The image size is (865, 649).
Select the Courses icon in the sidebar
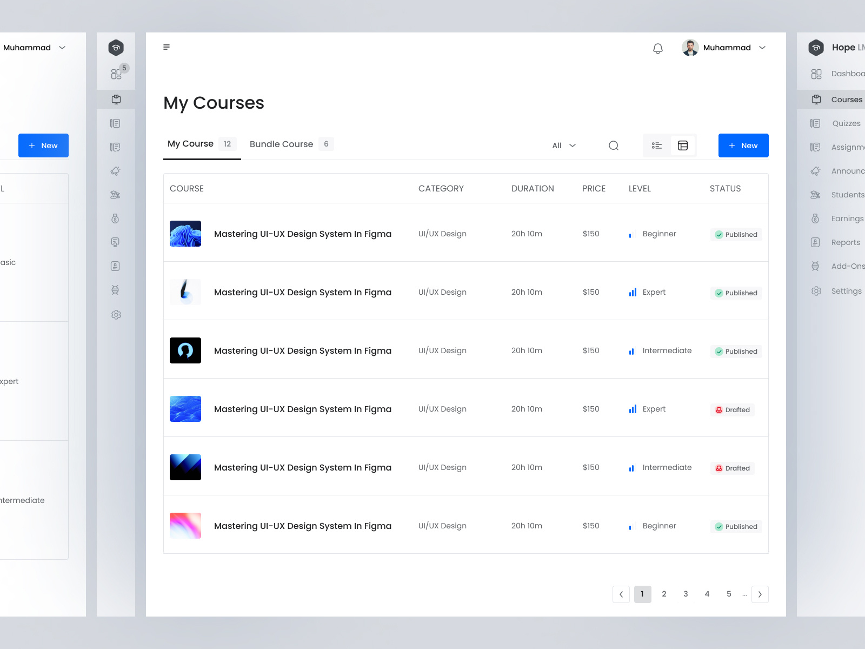116,100
